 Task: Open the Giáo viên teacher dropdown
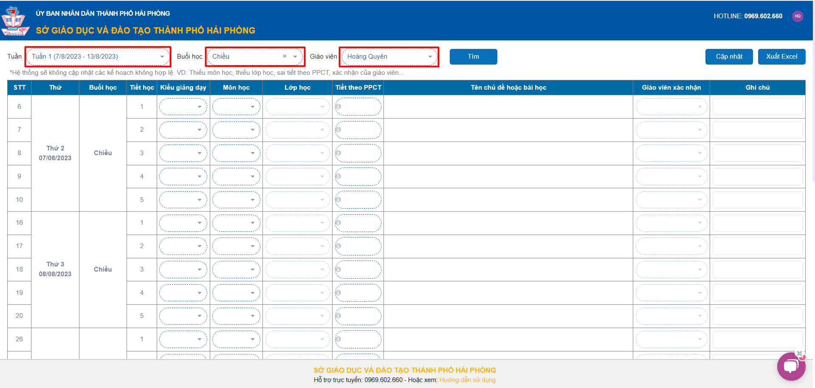tap(389, 57)
